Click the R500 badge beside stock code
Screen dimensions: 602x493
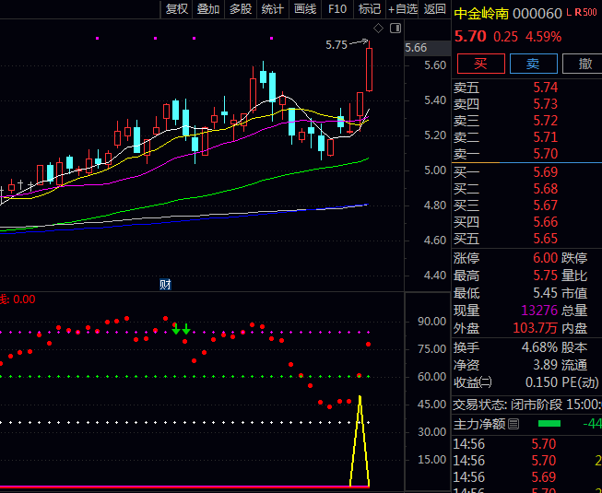pos(585,13)
